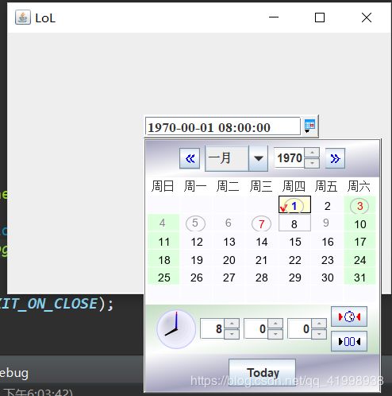Go to previous month with double-left arrow
This screenshot has height=396, width=392.
coord(190,158)
